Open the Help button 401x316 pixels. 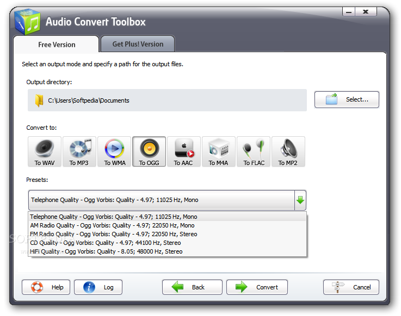[x=46, y=287]
